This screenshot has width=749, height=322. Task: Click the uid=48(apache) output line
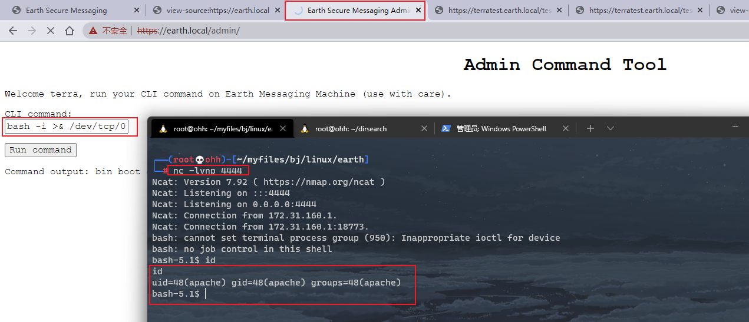[276, 283]
